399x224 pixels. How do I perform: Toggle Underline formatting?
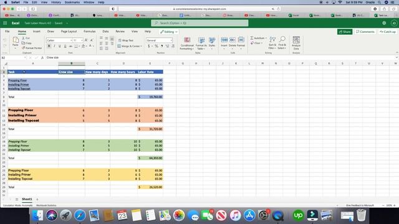(60, 46)
